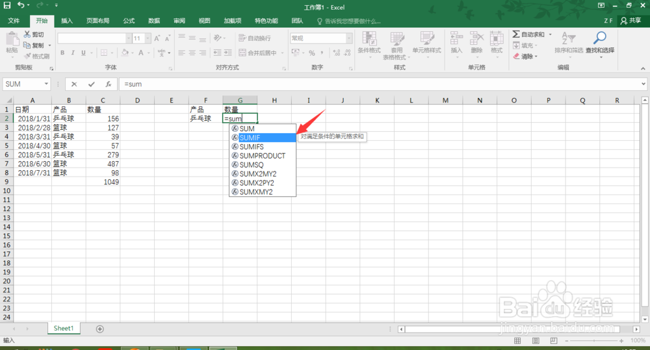This screenshot has height=350, width=650.
Task: Click the Cut scissors icon
Action: point(27,34)
